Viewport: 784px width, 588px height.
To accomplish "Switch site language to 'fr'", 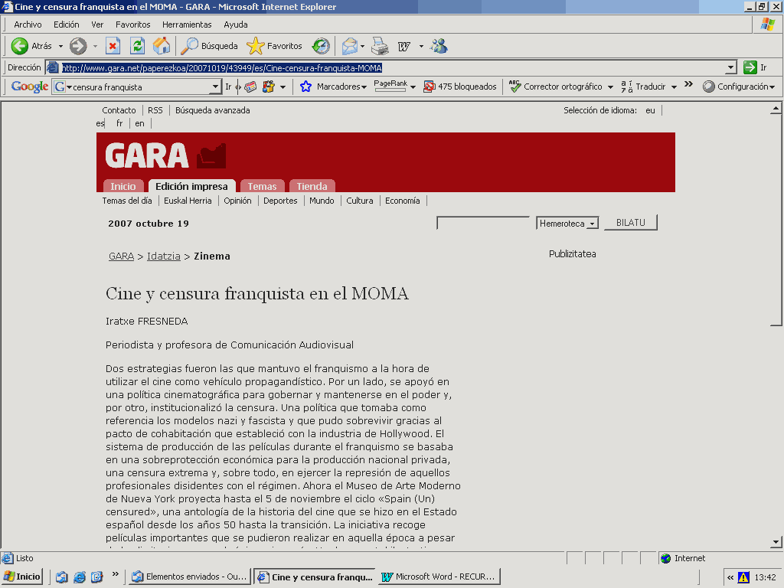I will (x=119, y=123).
